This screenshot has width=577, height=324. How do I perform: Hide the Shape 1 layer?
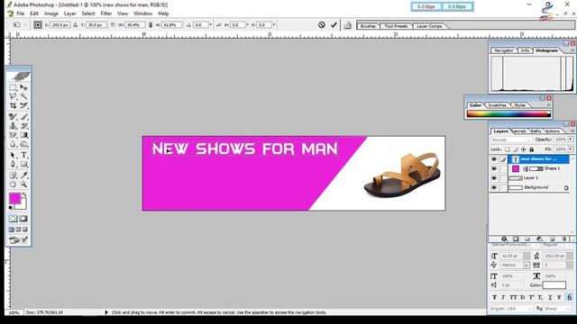[x=494, y=168]
